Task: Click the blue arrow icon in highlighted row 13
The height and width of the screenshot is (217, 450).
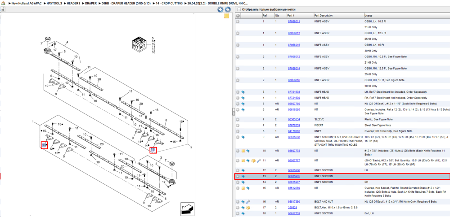Action: tap(243, 176)
